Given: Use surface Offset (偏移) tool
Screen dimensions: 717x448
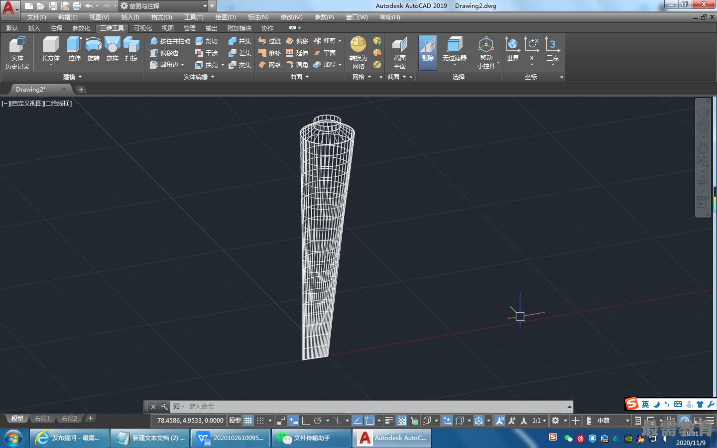Looking at the screenshot, I should point(297,41).
